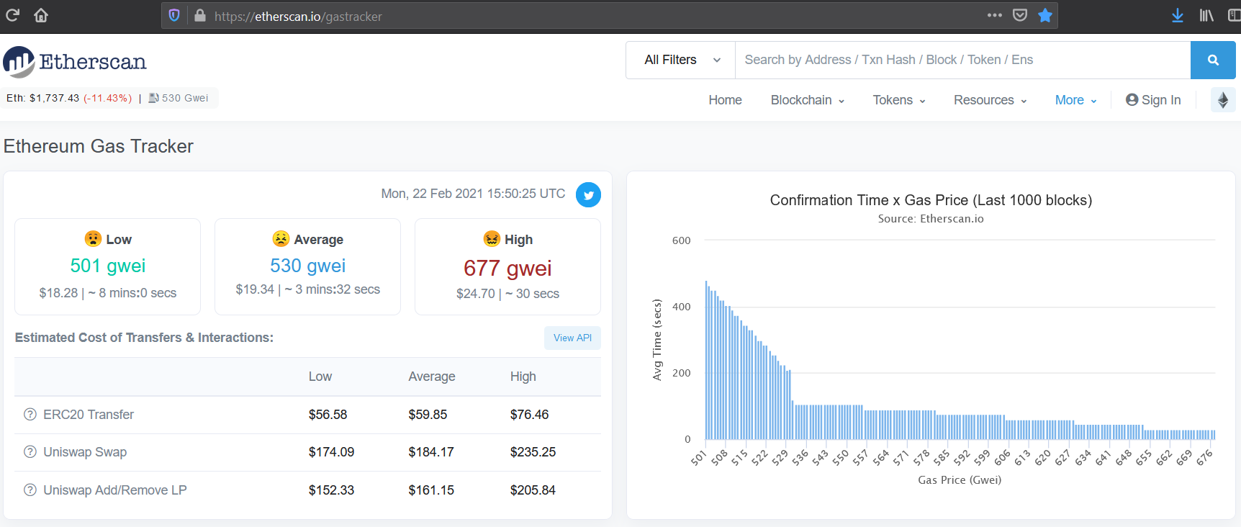The width and height of the screenshot is (1241, 527).
Task: Reload the page with browser refresh icon
Action: click(12, 15)
